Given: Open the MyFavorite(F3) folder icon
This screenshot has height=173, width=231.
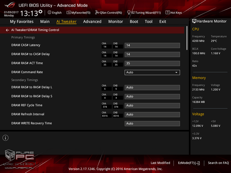Looking at the screenshot, I should [69, 13].
